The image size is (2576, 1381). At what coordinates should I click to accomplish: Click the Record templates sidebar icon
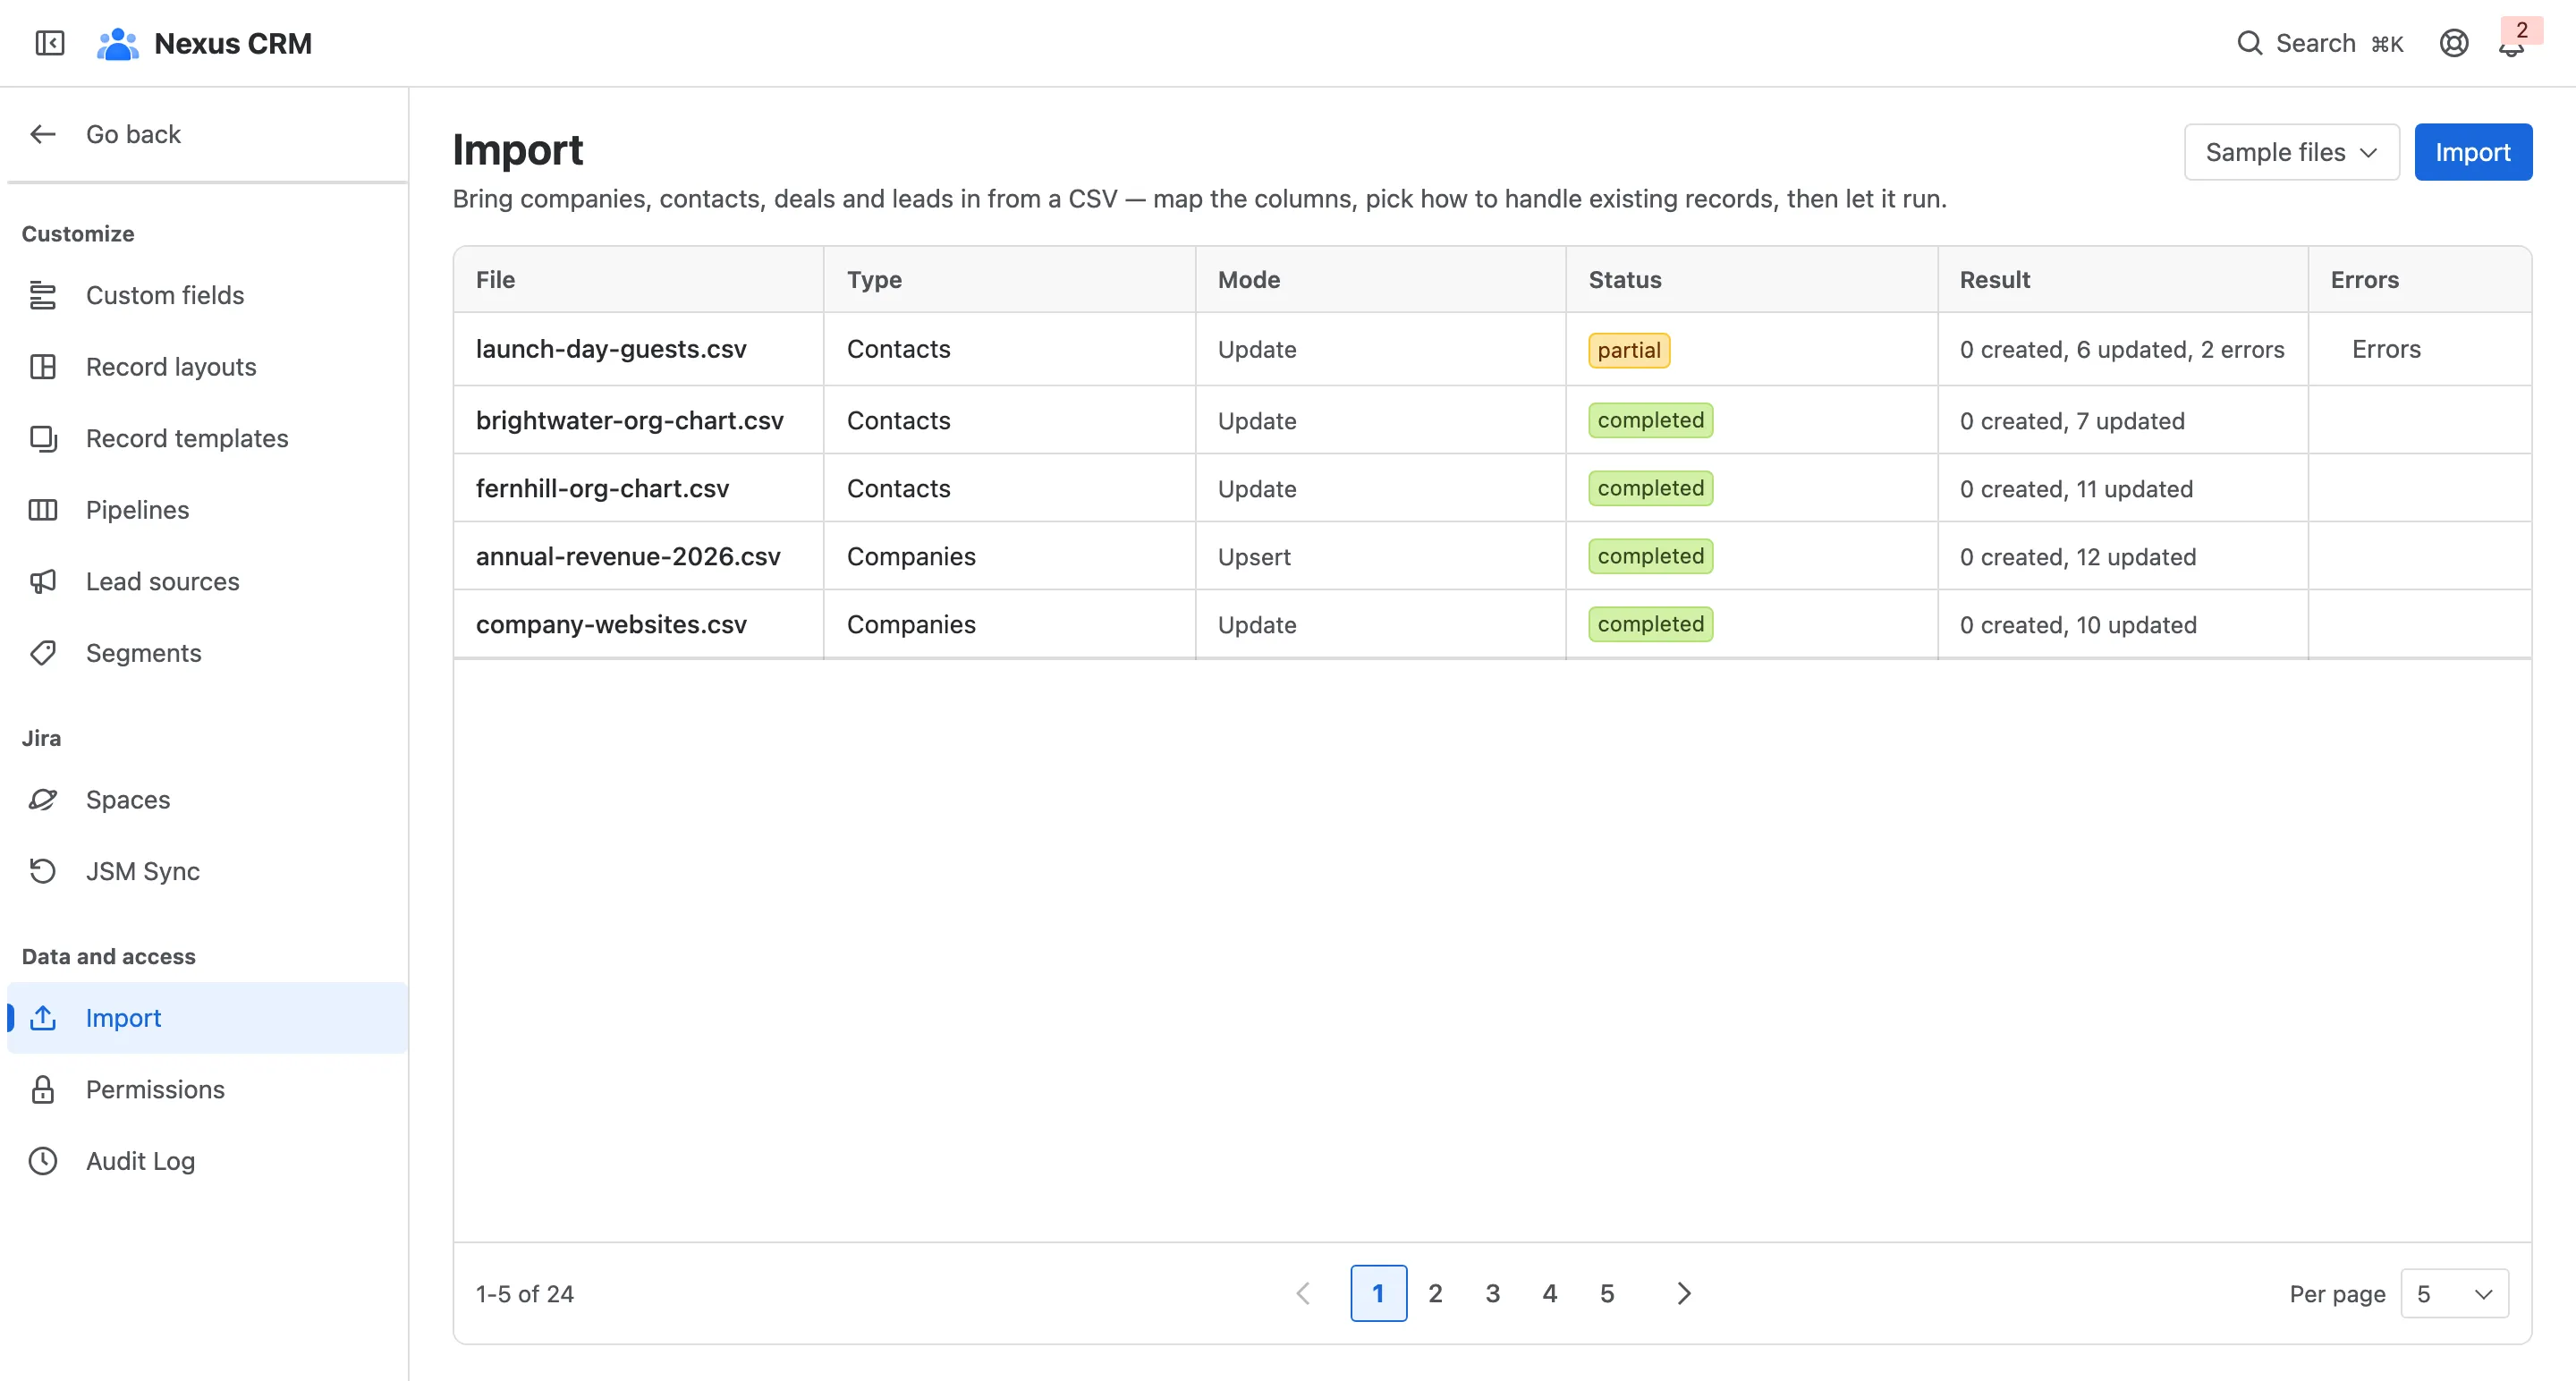point(43,438)
